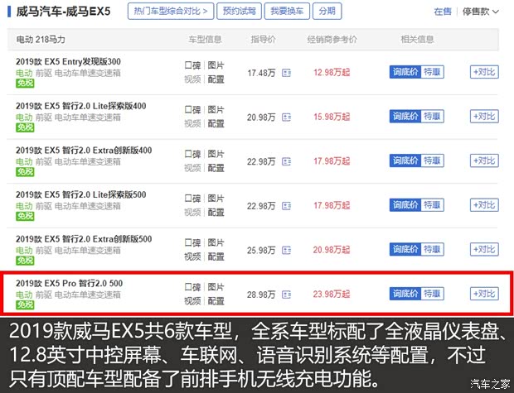
Task: Toggle +对比 for EX5 Pro 智行2.0 500
Action: point(484,294)
